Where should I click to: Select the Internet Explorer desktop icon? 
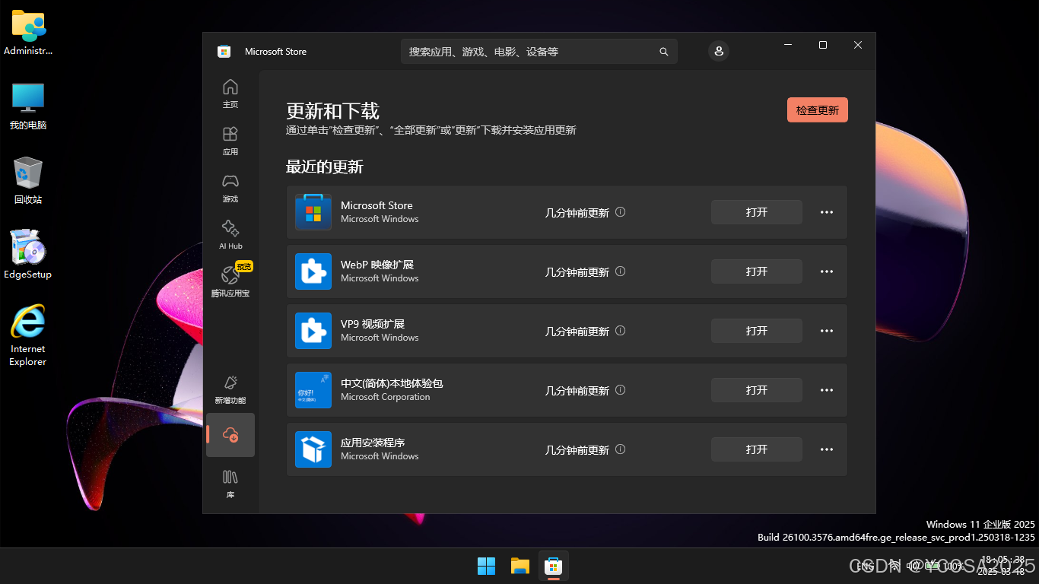(28, 335)
